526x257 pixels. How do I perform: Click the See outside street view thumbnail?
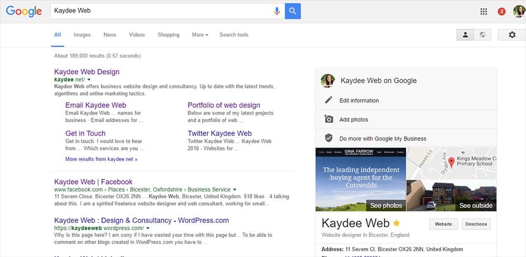451,196
